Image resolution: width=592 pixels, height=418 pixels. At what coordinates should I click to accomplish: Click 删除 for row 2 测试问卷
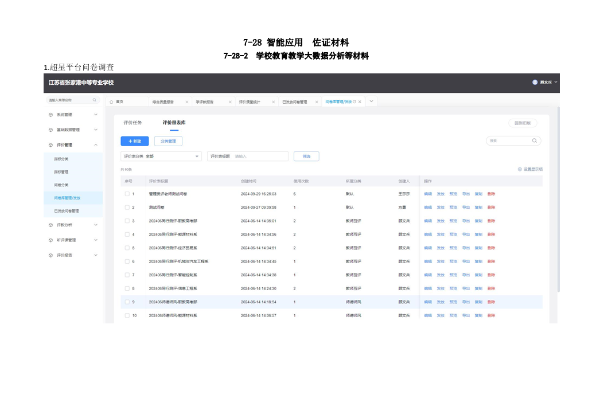tap(491, 208)
